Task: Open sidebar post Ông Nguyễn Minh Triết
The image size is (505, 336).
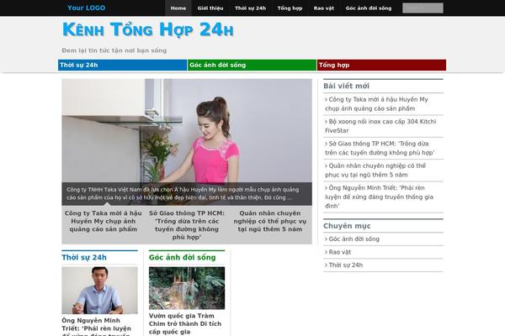Action: coord(379,197)
